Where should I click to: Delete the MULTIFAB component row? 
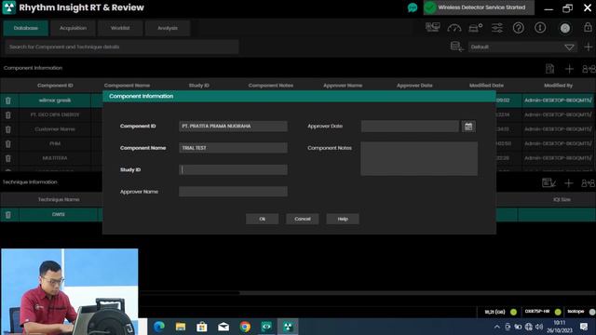tap(8, 158)
